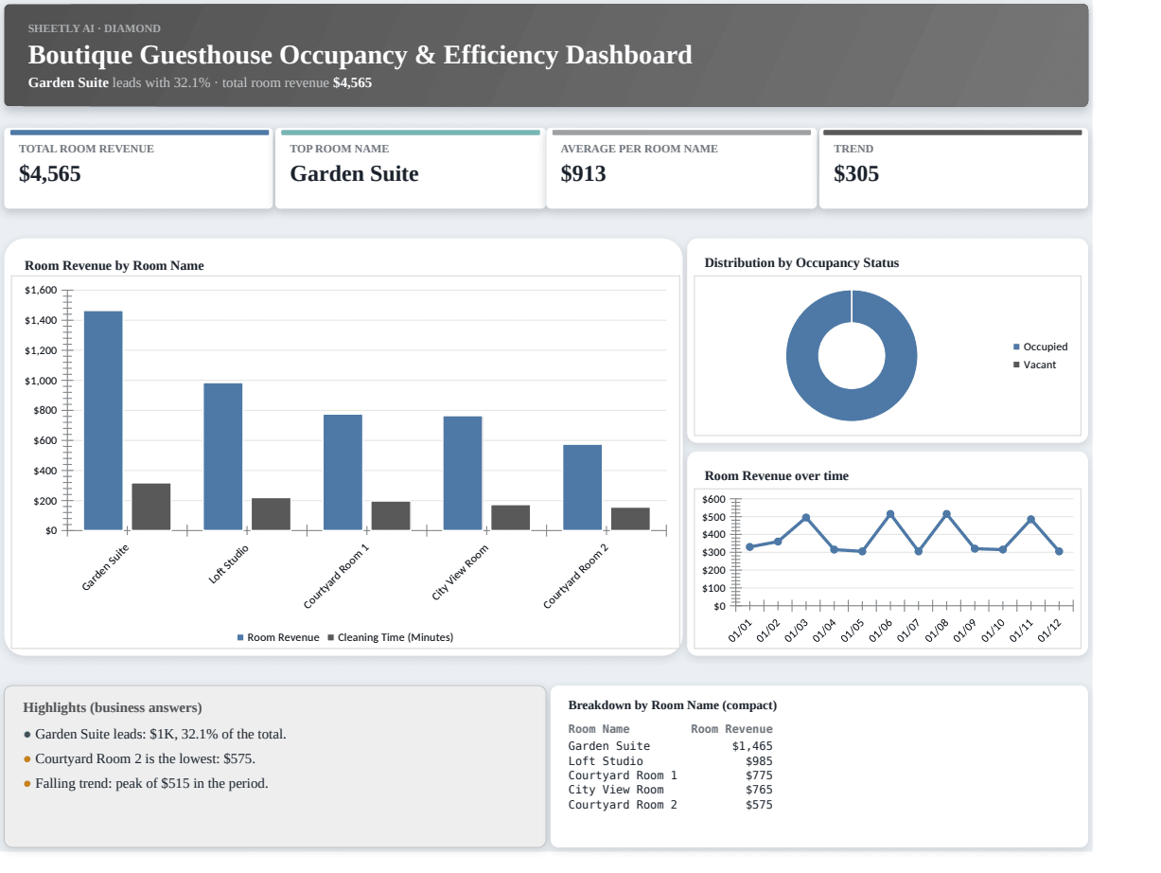The width and height of the screenshot is (1161, 873).
Task: Click the $1,600 label on the bar chart axis
Action: click(41, 290)
